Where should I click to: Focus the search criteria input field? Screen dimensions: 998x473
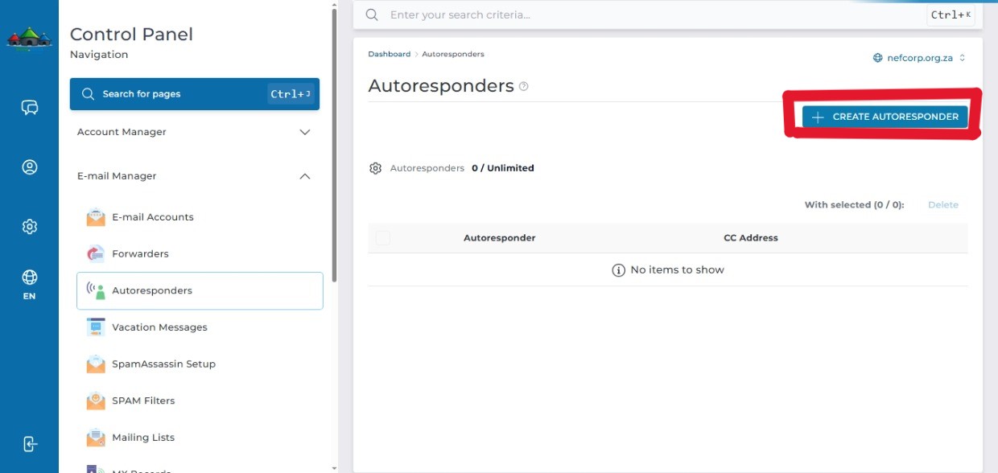pos(656,14)
